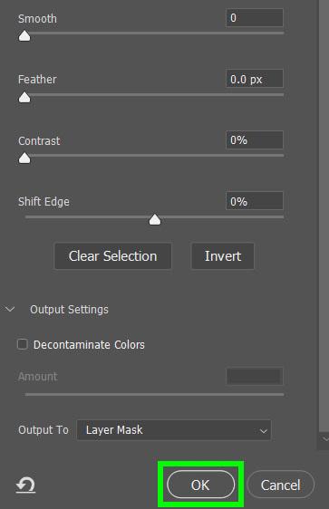Click the Feather slider handle

(24, 97)
